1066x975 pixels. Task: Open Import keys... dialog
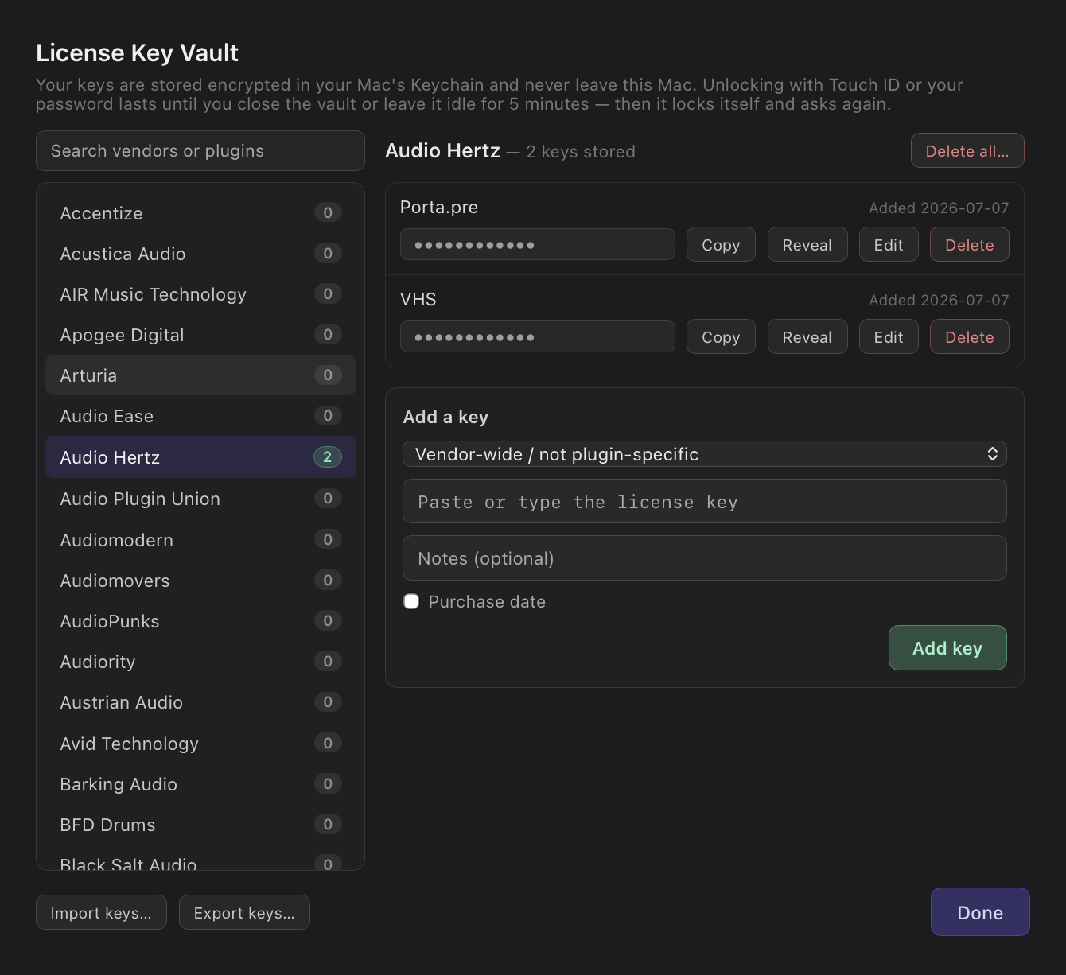(x=101, y=912)
